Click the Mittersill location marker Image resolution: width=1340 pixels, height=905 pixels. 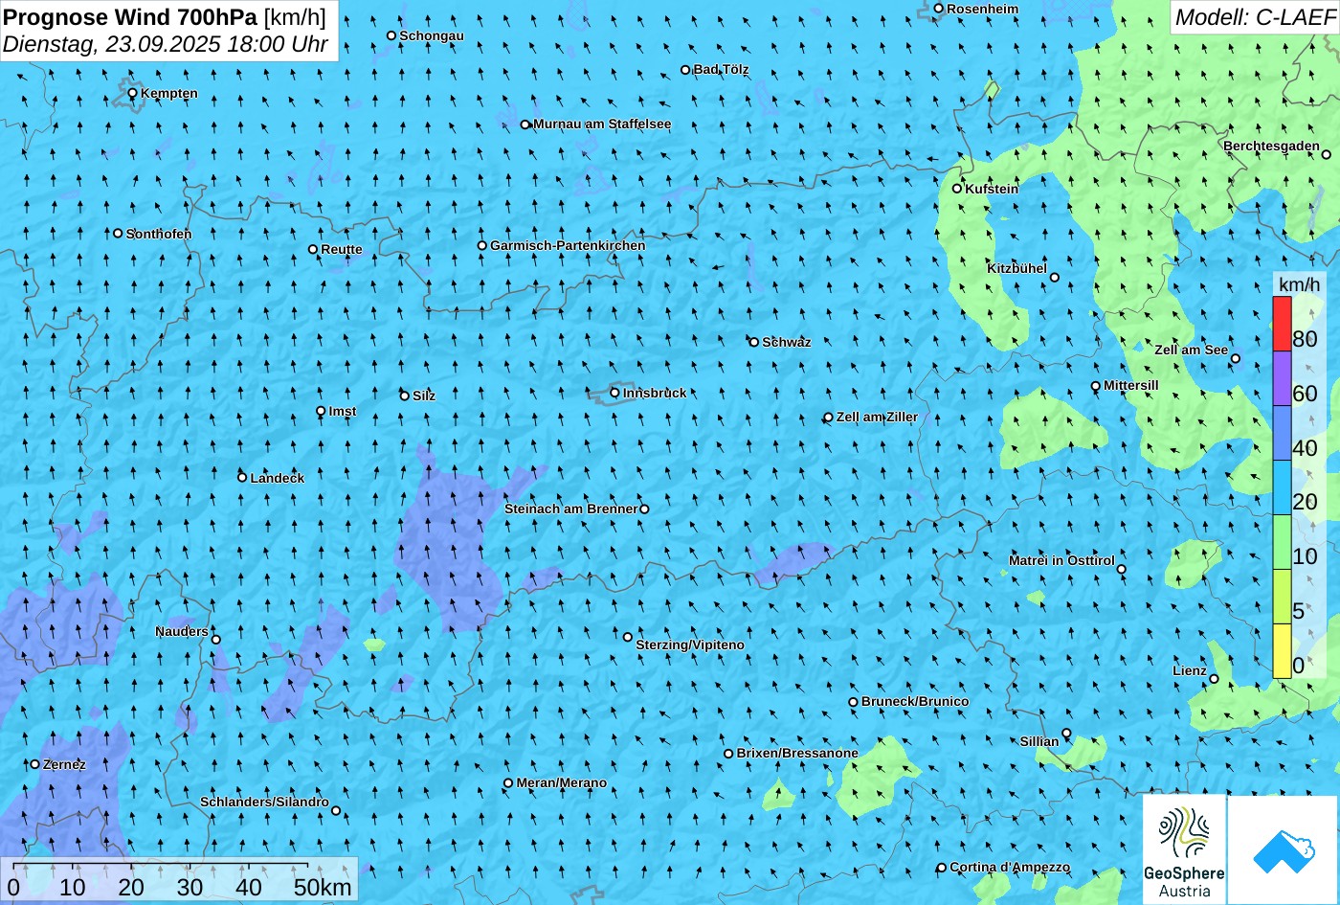point(1096,386)
